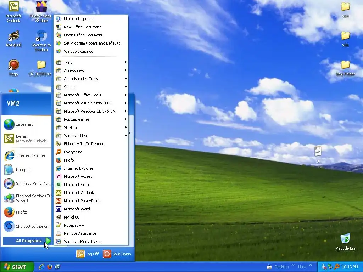Expand the 7-Zip submenu

[91, 62]
